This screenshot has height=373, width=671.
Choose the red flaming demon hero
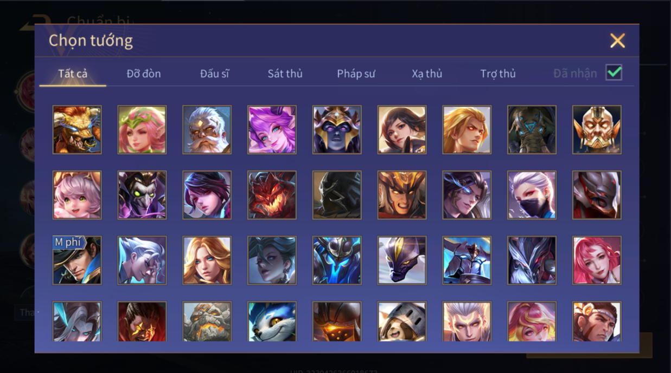(x=272, y=195)
